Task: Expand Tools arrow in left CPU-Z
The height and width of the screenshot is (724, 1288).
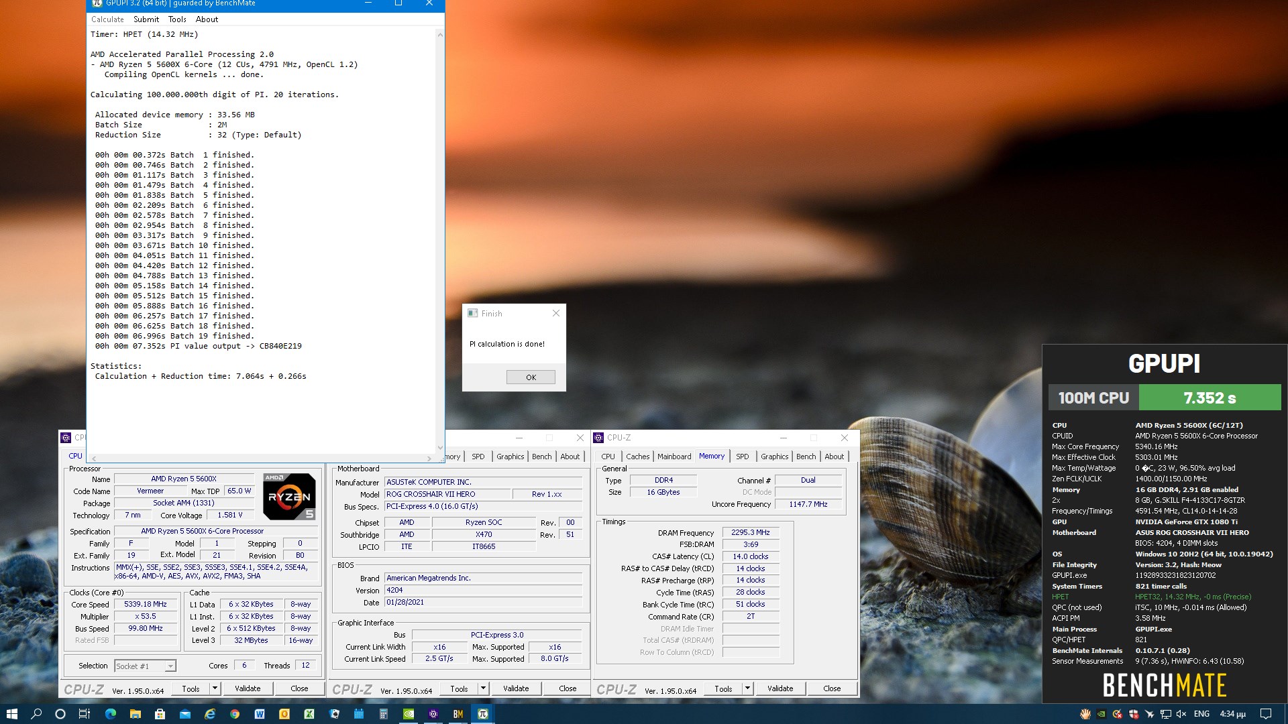Action: click(215, 688)
